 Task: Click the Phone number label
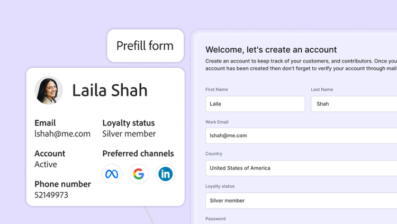click(62, 184)
